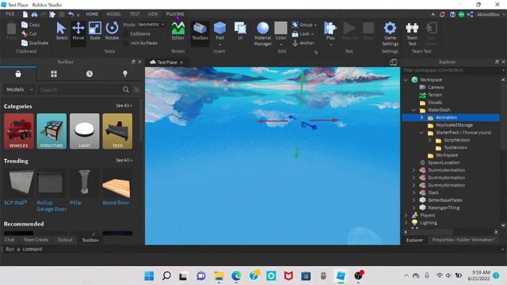Image resolution: width=507 pixels, height=285 pixels.
Task: Click the Windows taskbar search icon
Action: coord(166,276)
